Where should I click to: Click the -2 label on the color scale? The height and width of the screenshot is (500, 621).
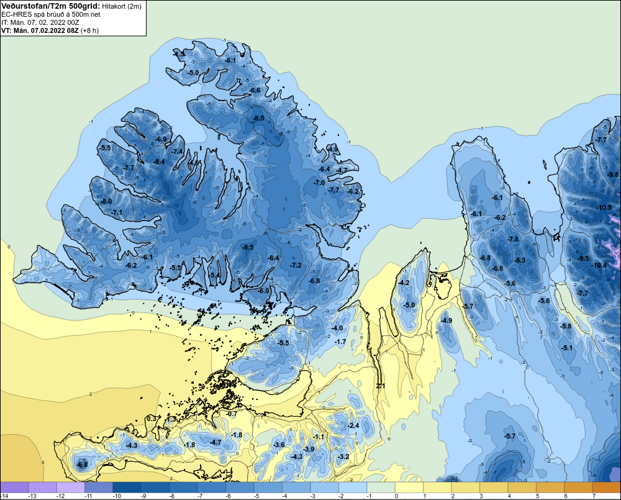[x=341, y=496]
